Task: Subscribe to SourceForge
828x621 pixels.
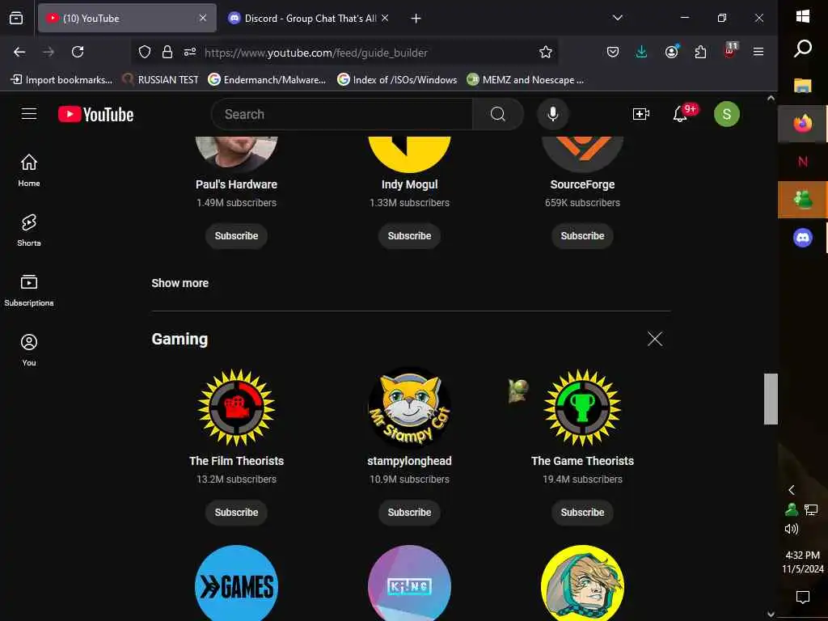Action: (582, 236)
